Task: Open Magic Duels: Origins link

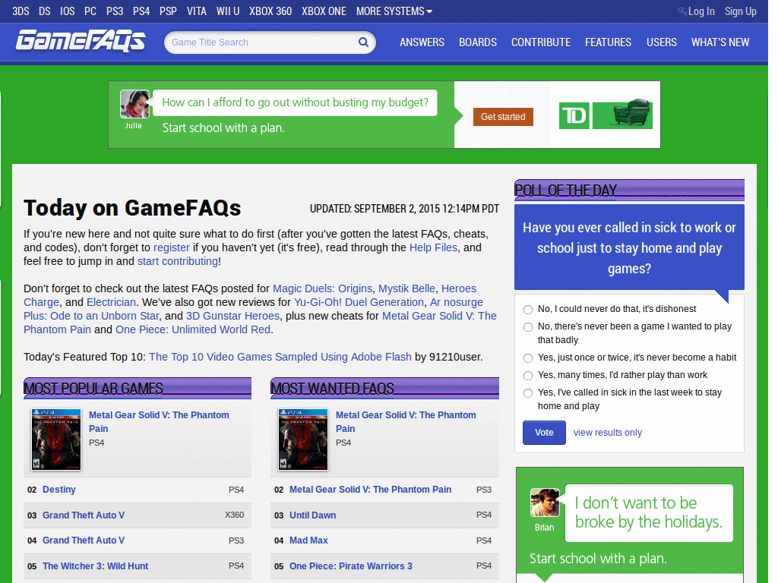Action: point(322,288)
